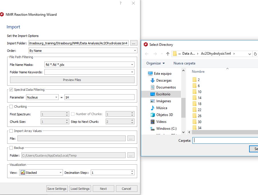Click Load Settings button
Image resolution: width=258 pixels, height=195 pixels.
(80, 189)
